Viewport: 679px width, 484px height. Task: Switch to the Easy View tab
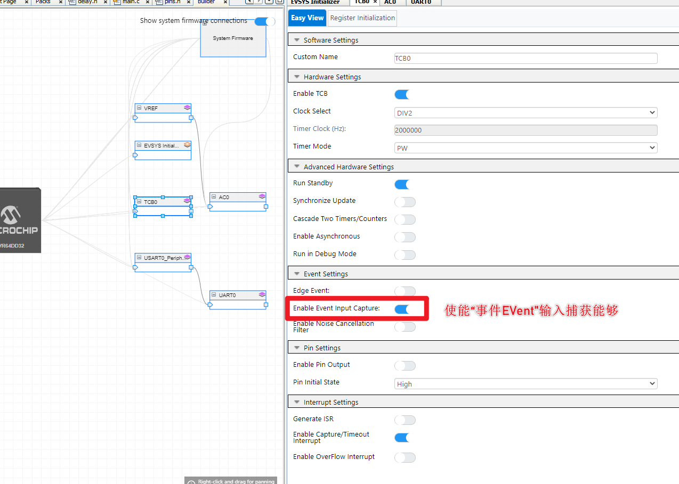tap(307, 18)
